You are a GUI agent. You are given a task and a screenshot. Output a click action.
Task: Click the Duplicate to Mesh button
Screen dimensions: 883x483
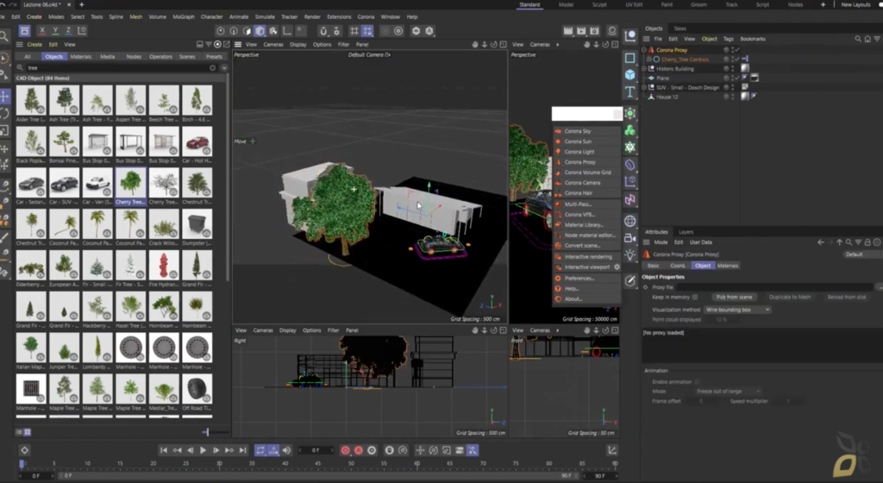790,298
